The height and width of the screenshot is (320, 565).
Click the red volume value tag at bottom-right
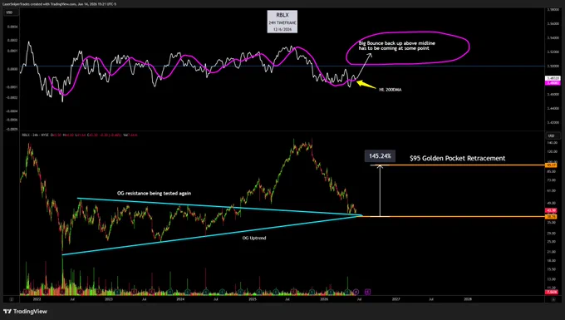click(x=552, y=292)
